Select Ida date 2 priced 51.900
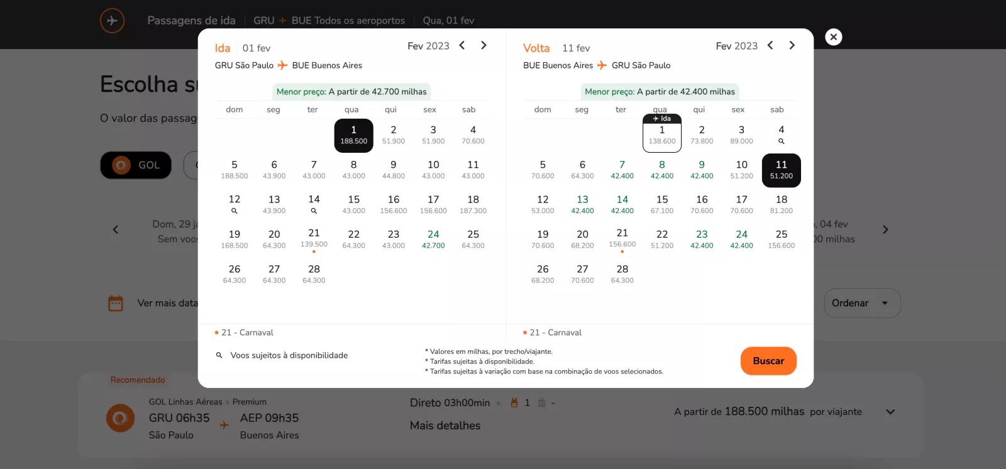This screenshot has height=469, width=1006. (x=394, y=135)
